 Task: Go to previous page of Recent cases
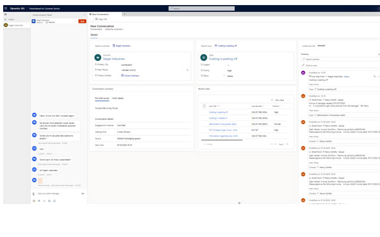[x=275, y=144]
